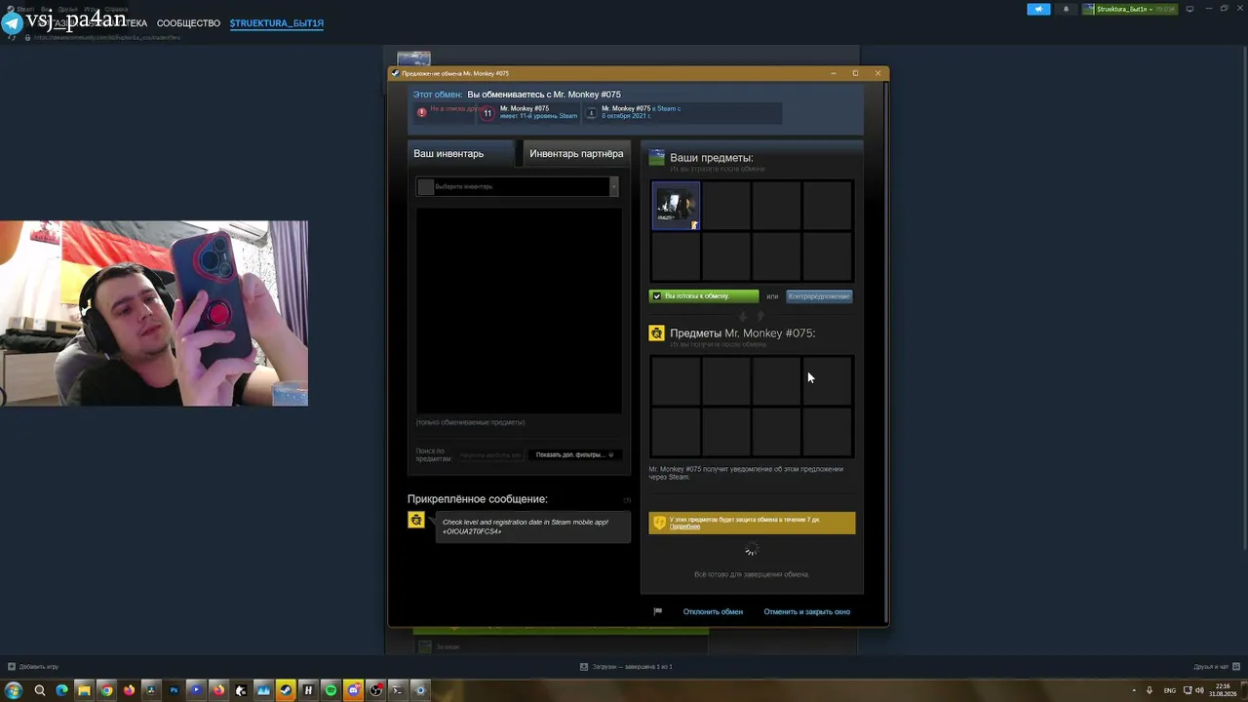Click the volume icon in the system tray

click(1198, 690)
